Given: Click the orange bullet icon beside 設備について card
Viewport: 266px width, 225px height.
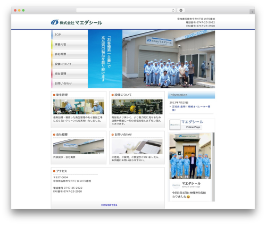Looking at the screenshot, I should pyautogui.click(x=112, y=95).
